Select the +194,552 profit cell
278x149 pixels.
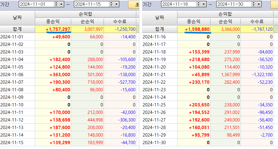[x=194, y=112]
